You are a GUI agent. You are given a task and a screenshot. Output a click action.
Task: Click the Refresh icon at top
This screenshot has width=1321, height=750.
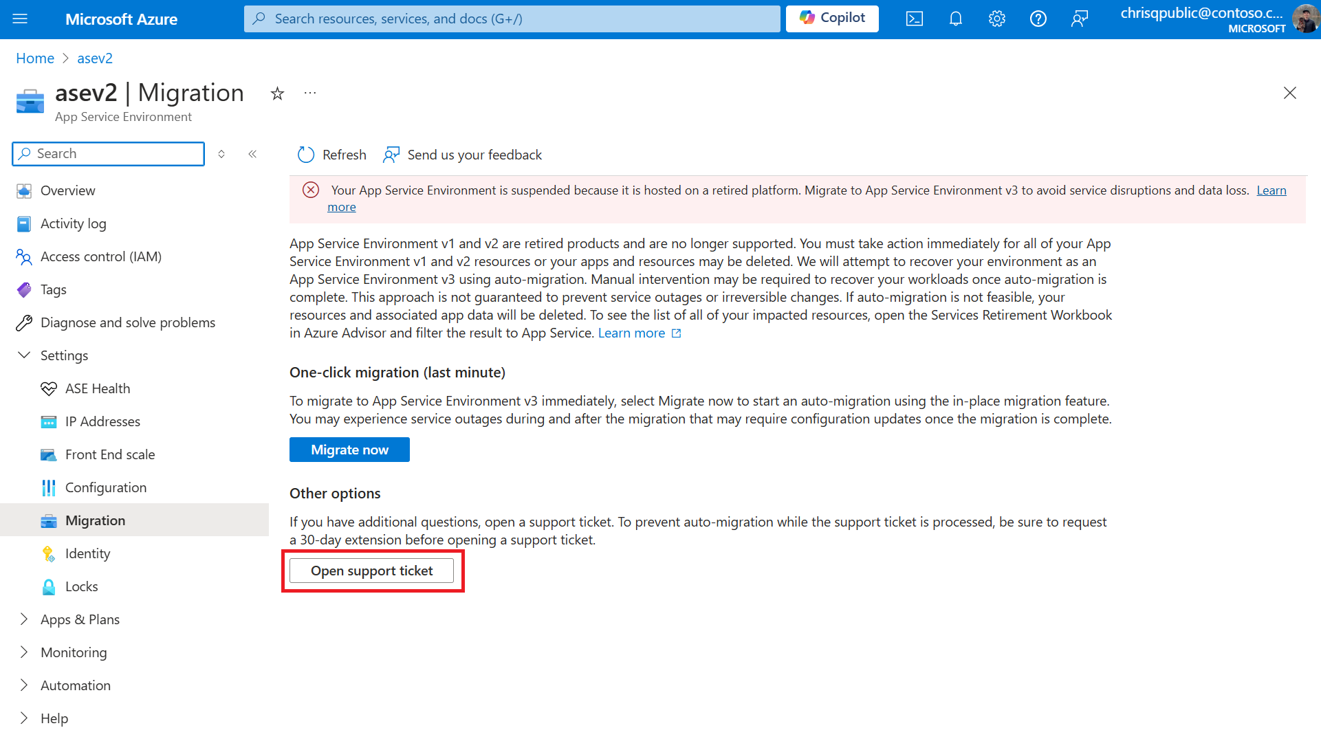click(306, 154)
